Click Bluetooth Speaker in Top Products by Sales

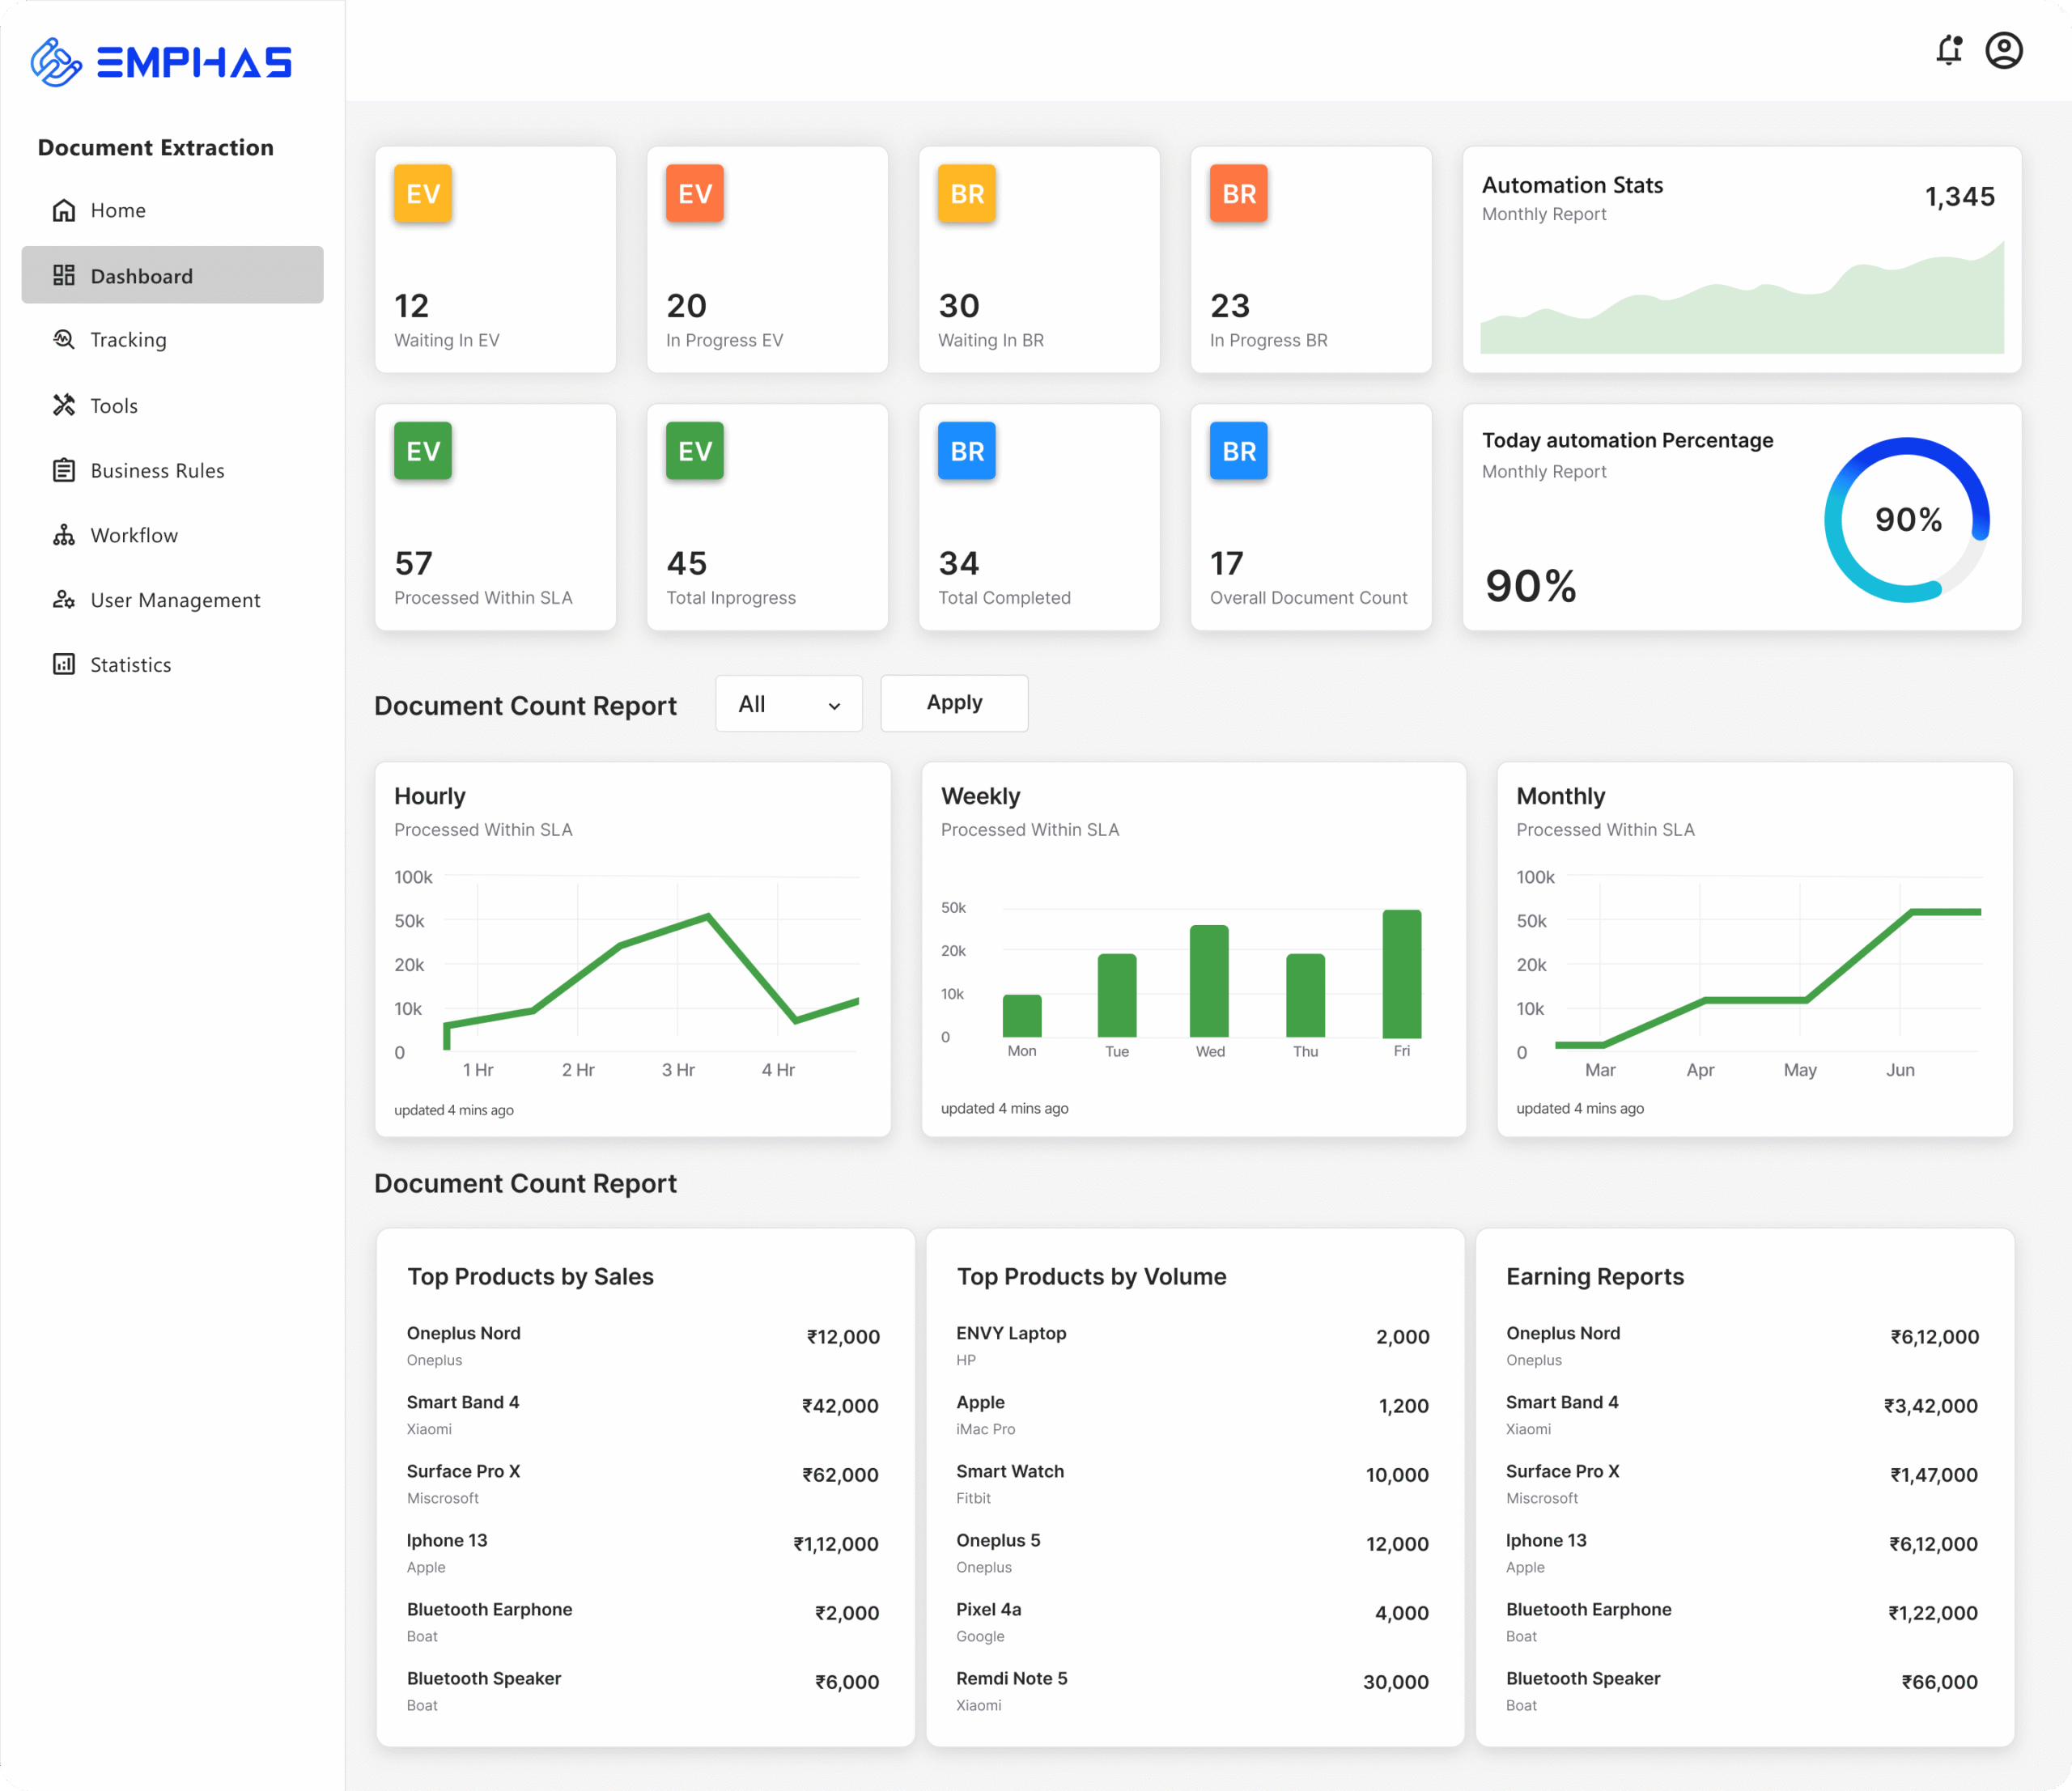tap(483, 1678)
